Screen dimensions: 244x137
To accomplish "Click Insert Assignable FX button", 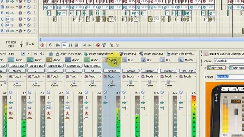I will click(100, 54).
